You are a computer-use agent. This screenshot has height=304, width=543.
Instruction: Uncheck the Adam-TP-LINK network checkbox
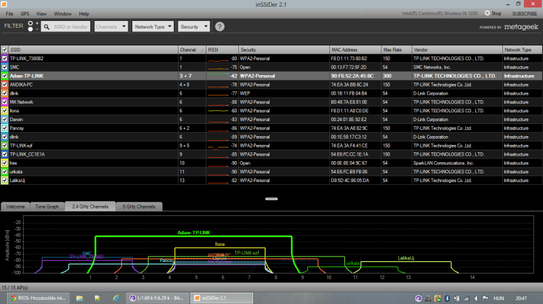(5, 76)
